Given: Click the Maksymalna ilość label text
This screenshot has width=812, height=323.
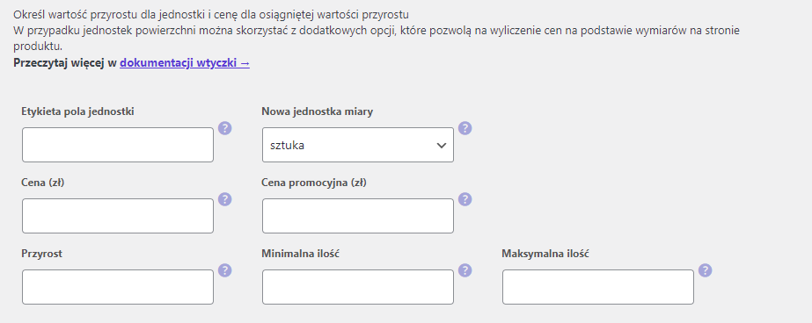Looking at the screenshot, I should tap(545, 254).
